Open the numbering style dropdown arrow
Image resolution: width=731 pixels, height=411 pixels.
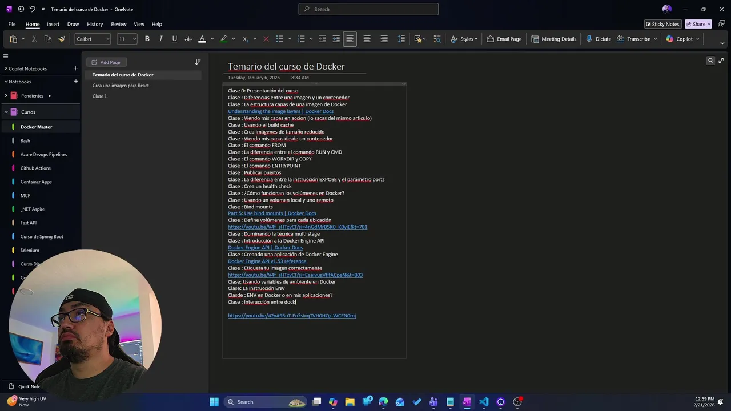pyautogui.click(x=311, y=39)
